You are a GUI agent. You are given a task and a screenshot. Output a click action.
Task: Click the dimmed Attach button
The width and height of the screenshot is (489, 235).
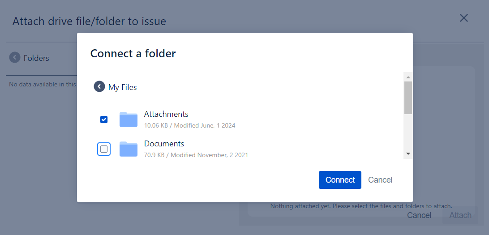[460, 215]
